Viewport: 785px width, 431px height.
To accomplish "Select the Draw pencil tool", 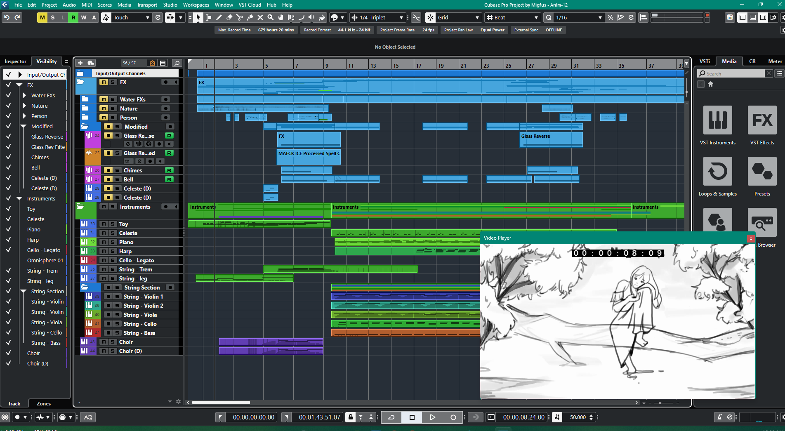I will coord(219,17).
